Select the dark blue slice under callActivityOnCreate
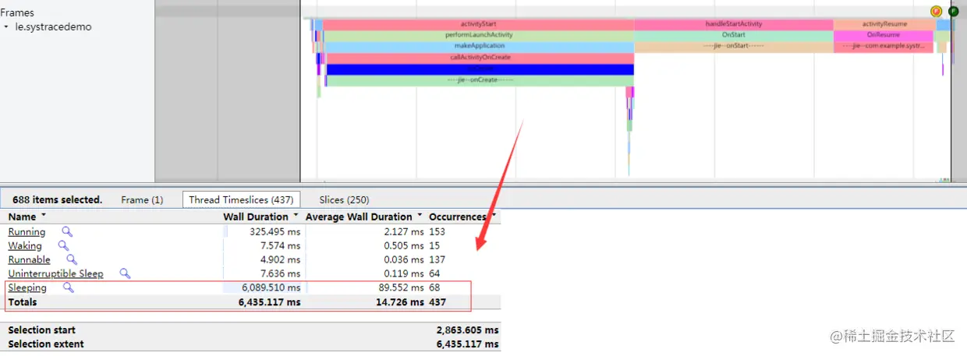Viewport: 967px width, 356px height. pyautogui.click(x=480, y=69)
